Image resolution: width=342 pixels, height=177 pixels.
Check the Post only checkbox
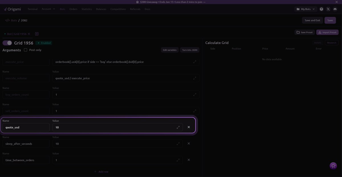(x=26, y=50)
